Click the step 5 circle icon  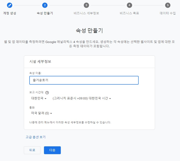[x=168, y=5]
